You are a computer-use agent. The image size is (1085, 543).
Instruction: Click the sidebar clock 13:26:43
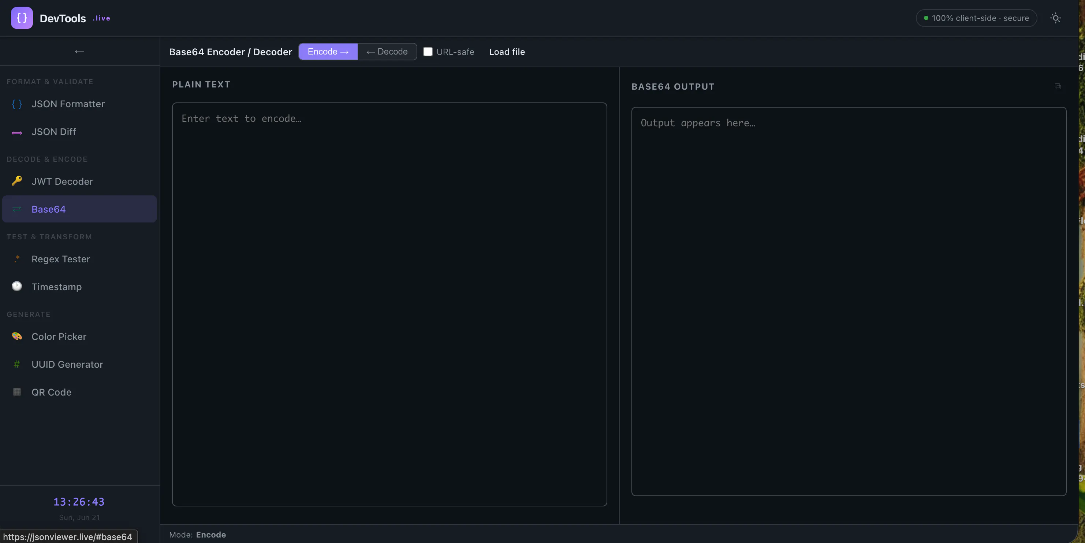(79, 502)
